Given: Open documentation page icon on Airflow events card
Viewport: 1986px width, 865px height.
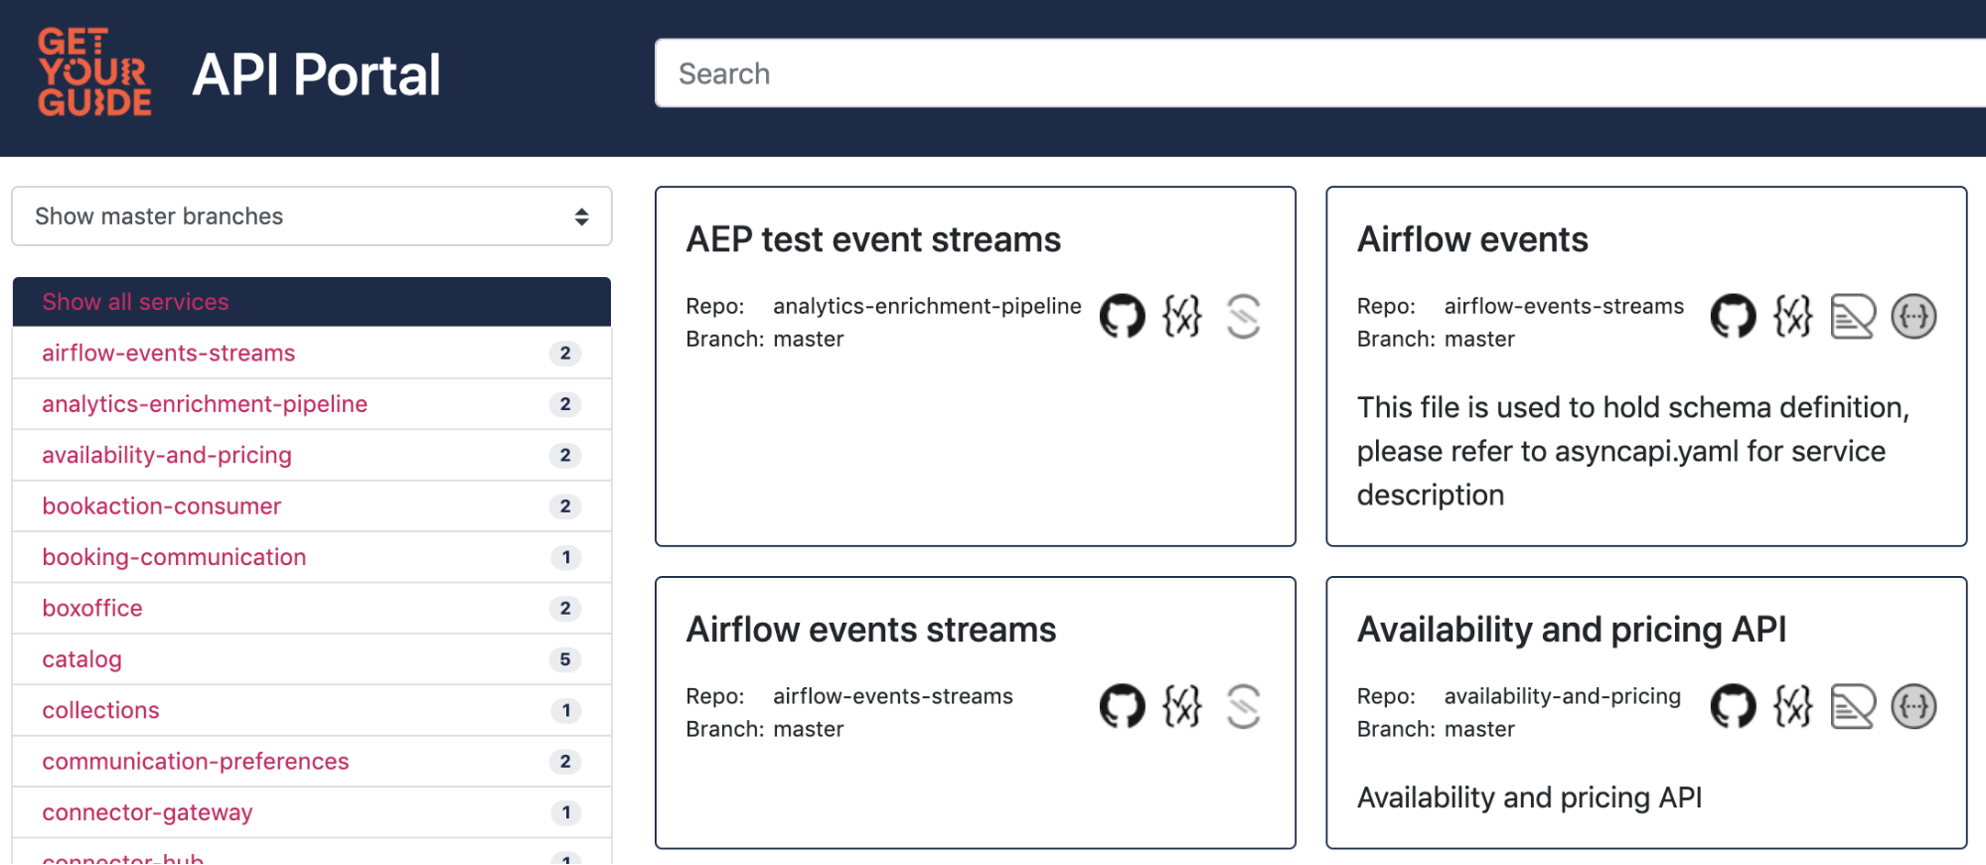Looking at the screenshot, I should pyautogui.click(x=1853, y=317).
